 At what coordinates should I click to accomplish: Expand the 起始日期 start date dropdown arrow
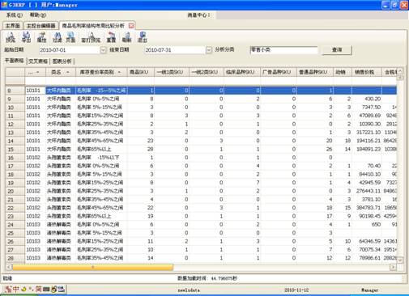tap(103, 50)
